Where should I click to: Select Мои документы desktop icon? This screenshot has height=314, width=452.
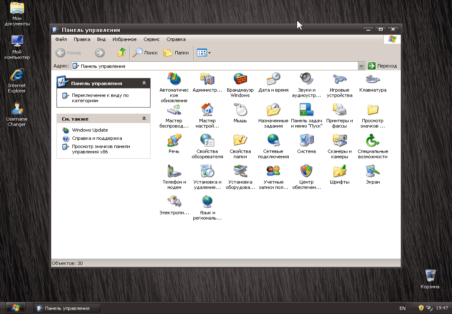tap(17, 14)
